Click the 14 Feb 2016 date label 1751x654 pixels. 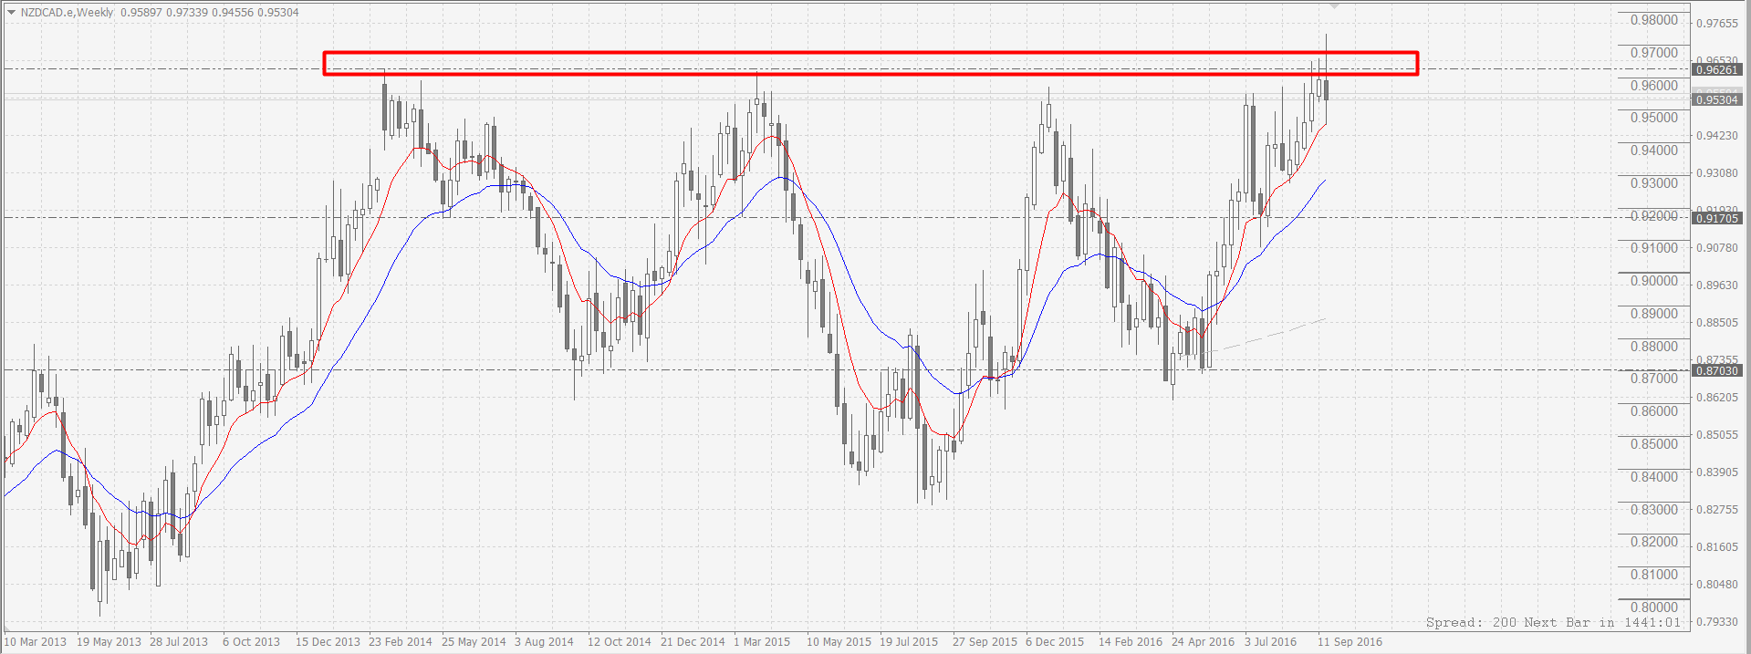click(x=1131, y=642)
